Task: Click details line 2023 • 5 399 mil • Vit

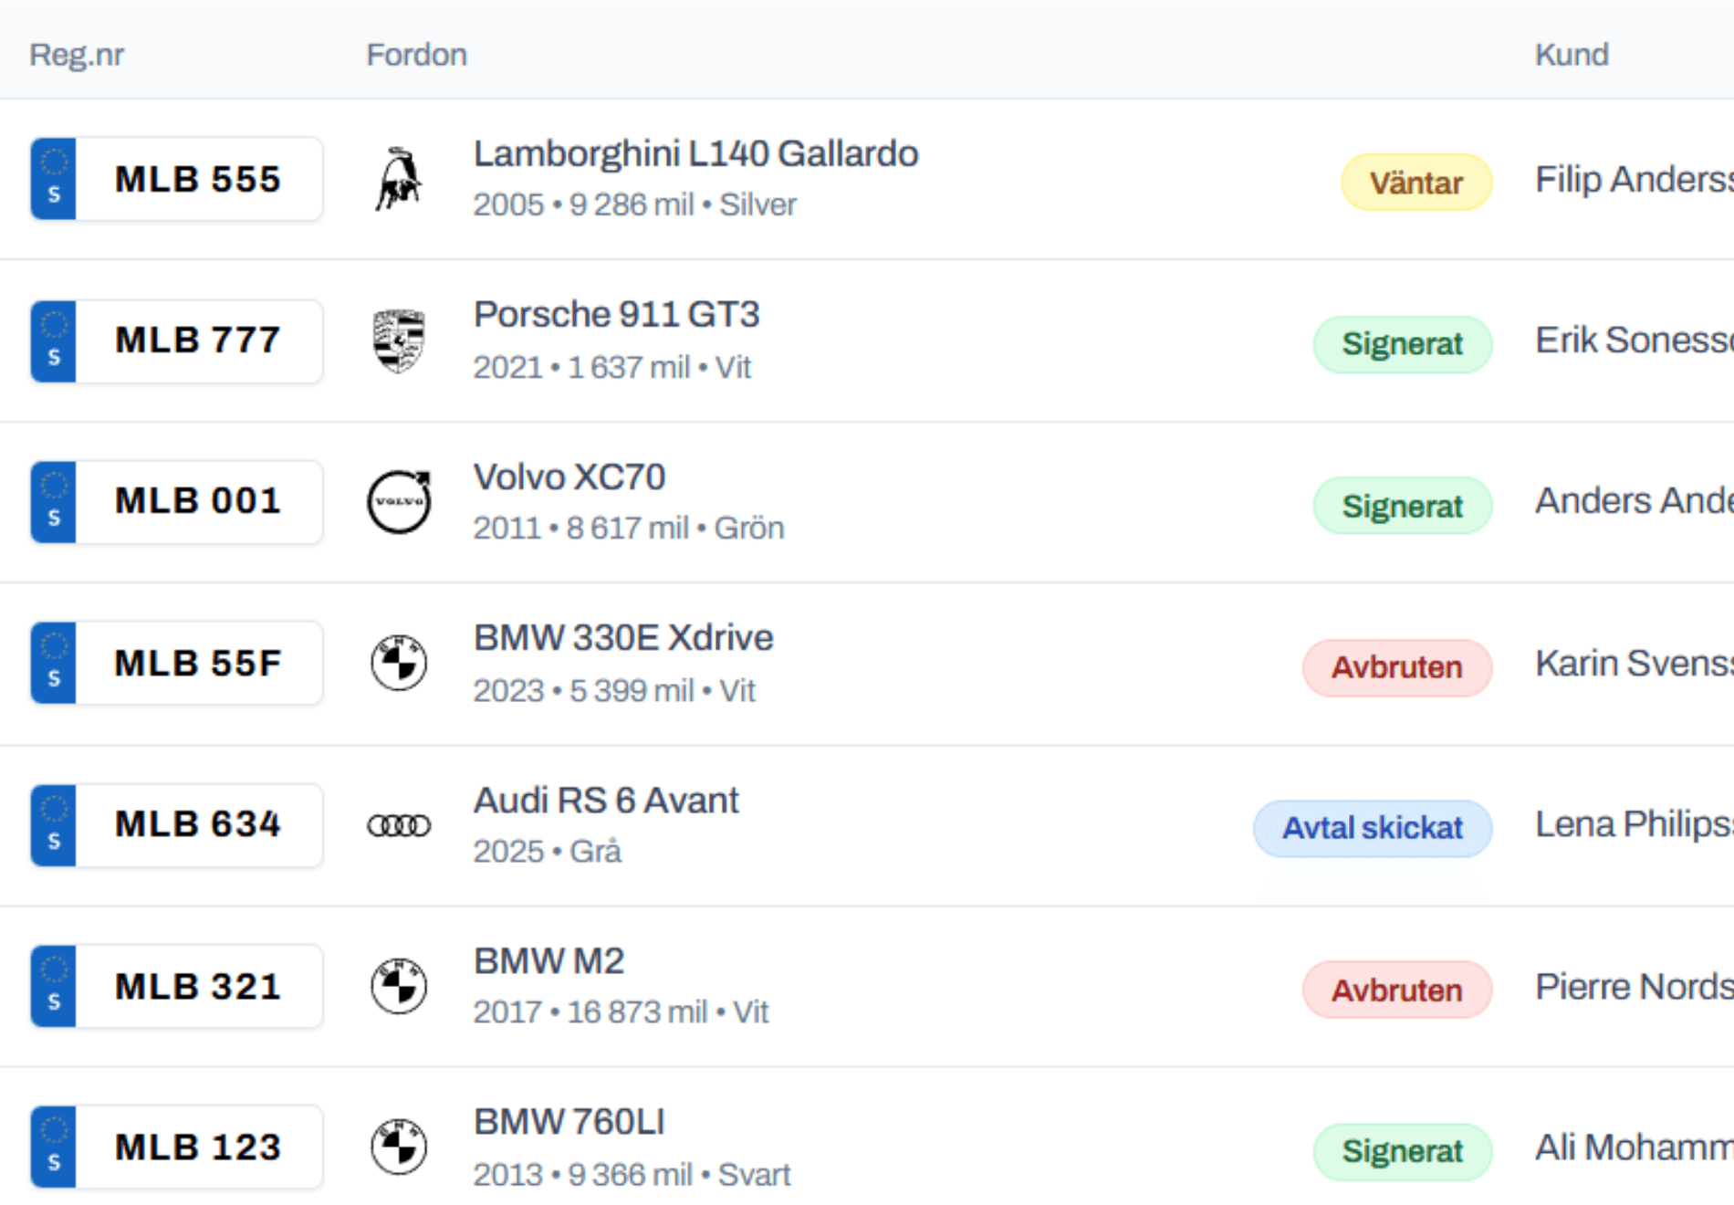Action: coord(614,690)
